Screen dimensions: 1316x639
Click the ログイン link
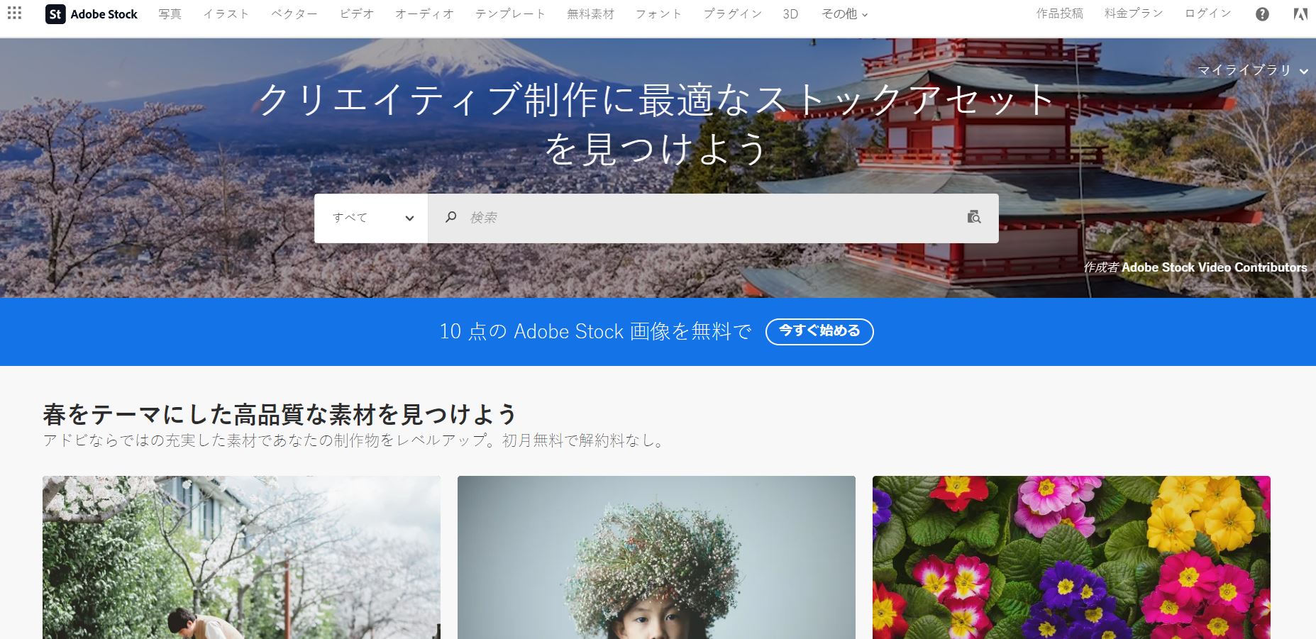click(x=1207, y=13)
